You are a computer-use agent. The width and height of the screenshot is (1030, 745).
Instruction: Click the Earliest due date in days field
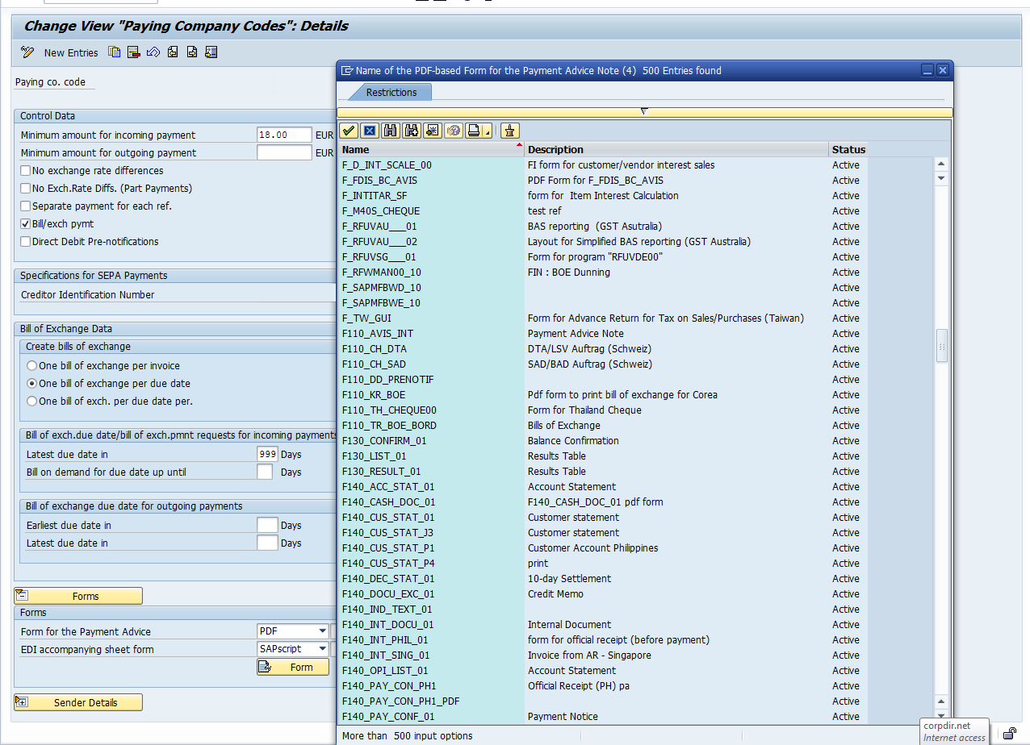pos(267,526)
